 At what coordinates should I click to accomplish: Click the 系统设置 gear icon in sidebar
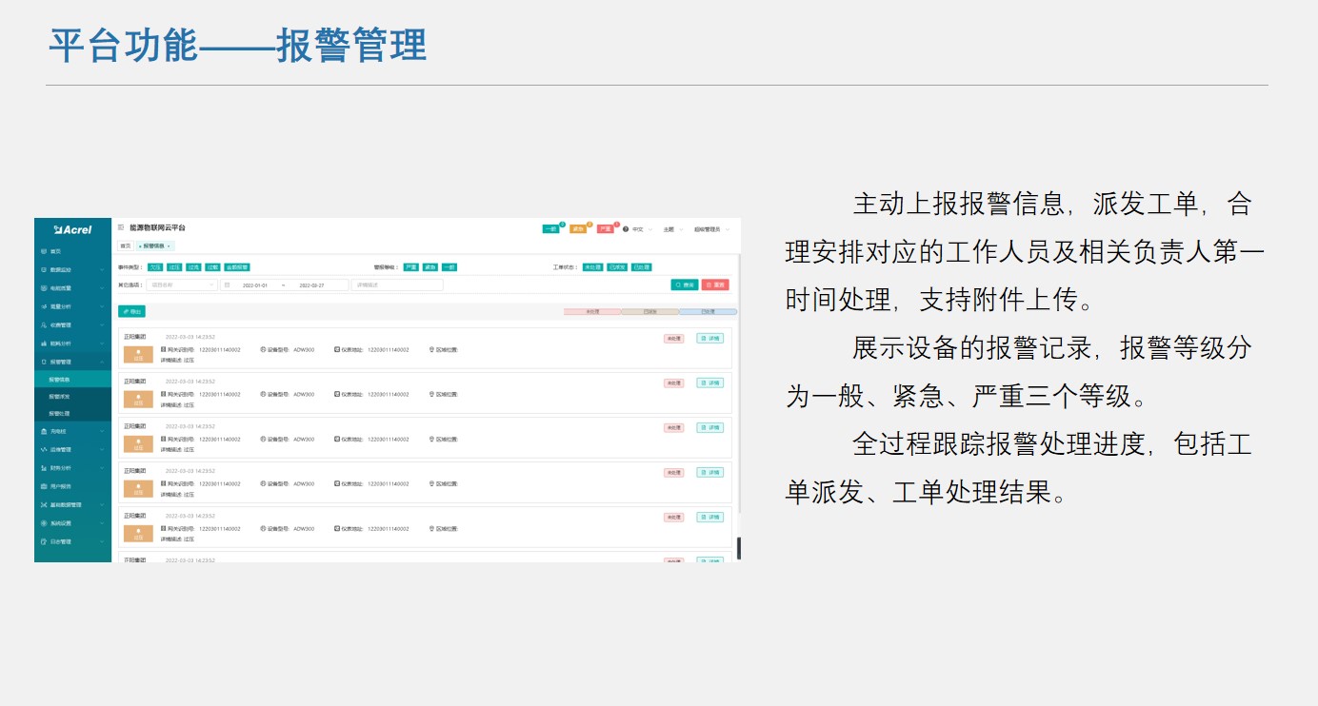[x=43, y=523]
